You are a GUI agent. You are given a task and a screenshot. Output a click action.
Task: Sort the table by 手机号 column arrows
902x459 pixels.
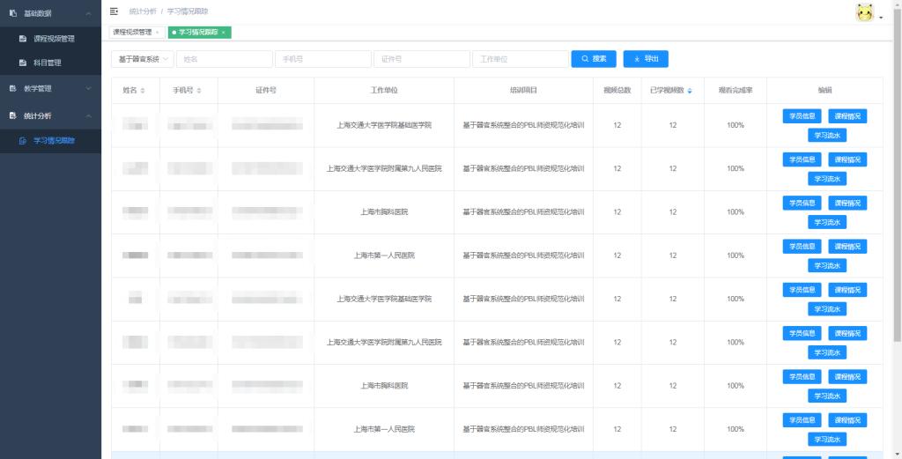[199, 91]
